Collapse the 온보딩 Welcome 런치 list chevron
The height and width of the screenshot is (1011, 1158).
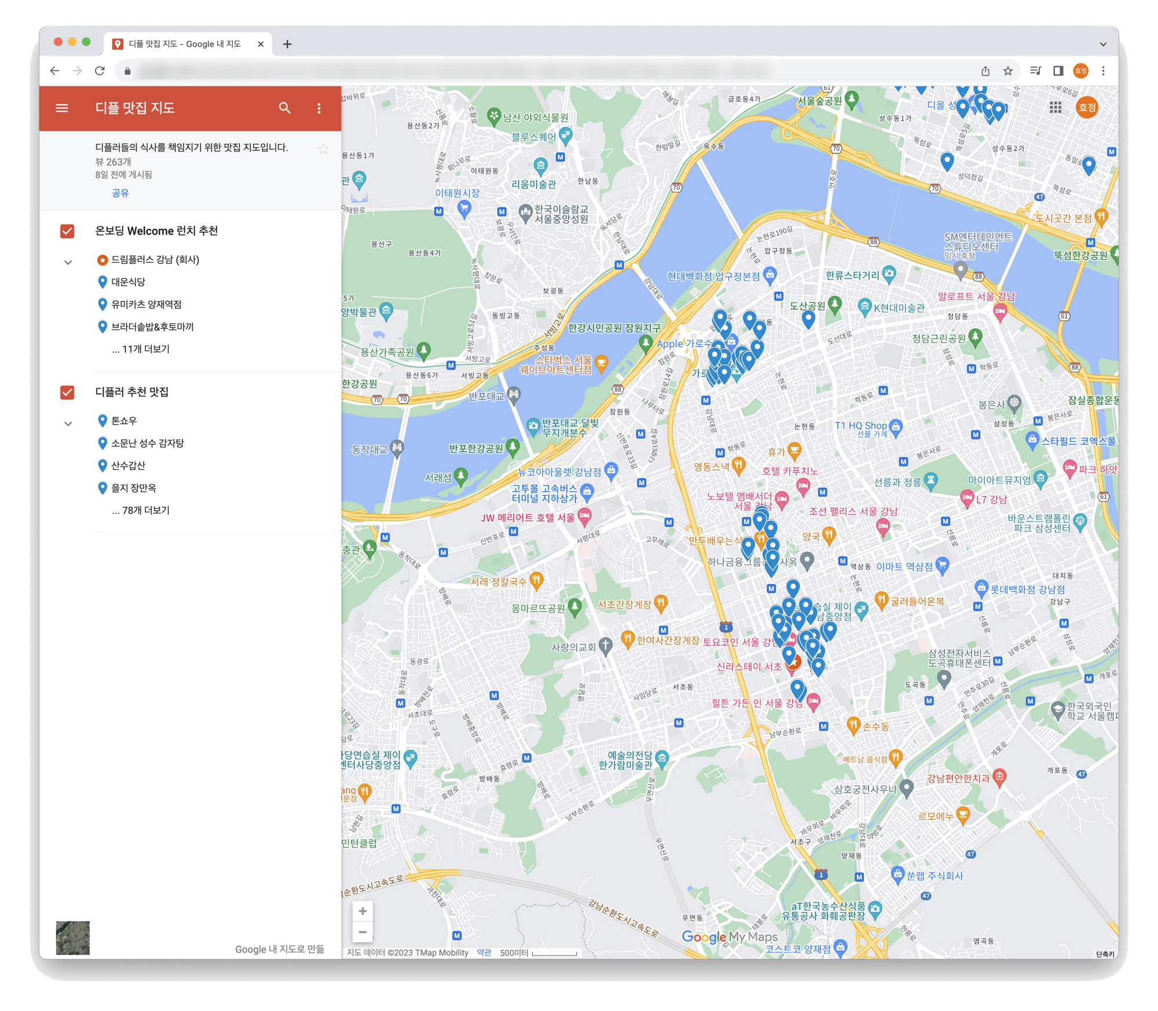68,262
